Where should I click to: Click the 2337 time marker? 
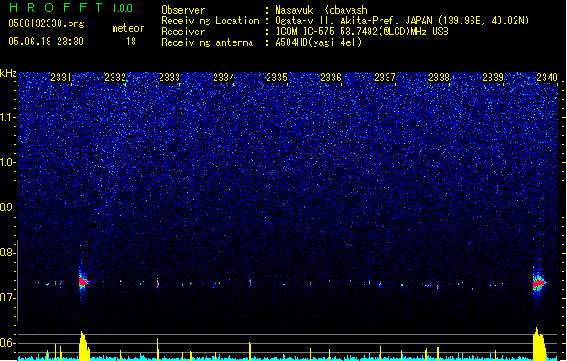click(x=385, y=77)
